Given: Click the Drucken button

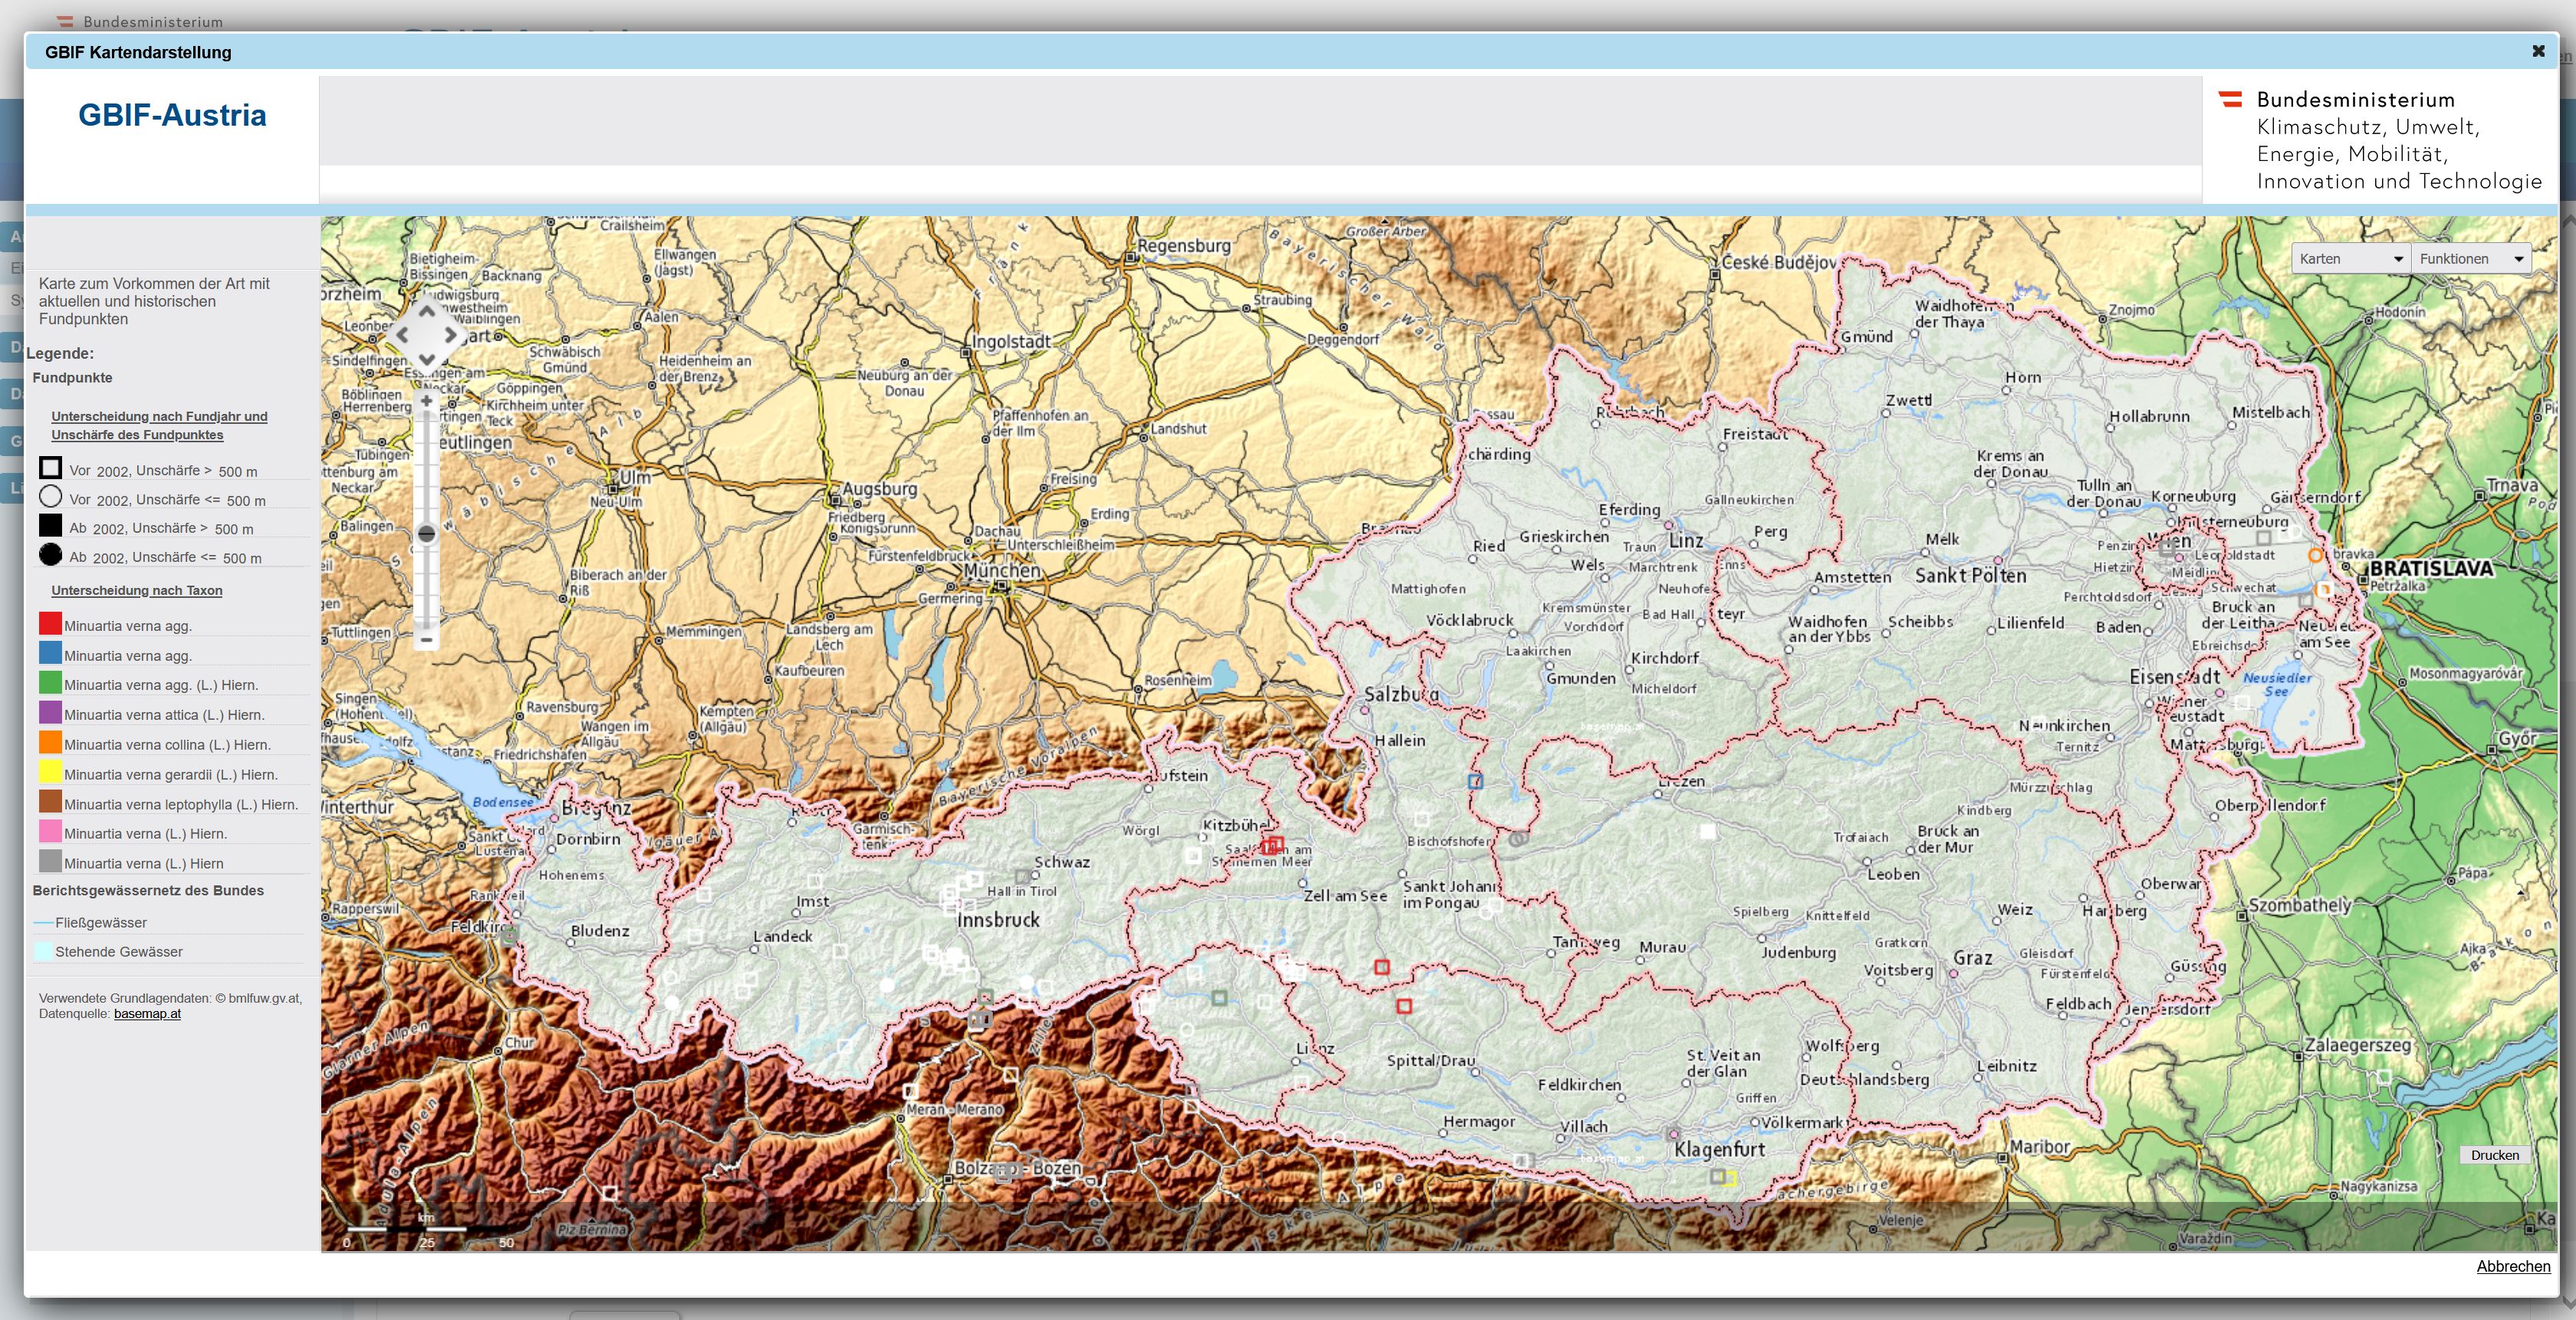Looking at the screenshot, I should pyautogui.click(x=2494, y=1155).
